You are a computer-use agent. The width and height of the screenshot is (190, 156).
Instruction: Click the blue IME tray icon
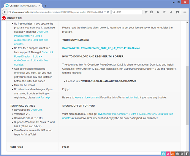pyautogui.click(x=163, y=154)
